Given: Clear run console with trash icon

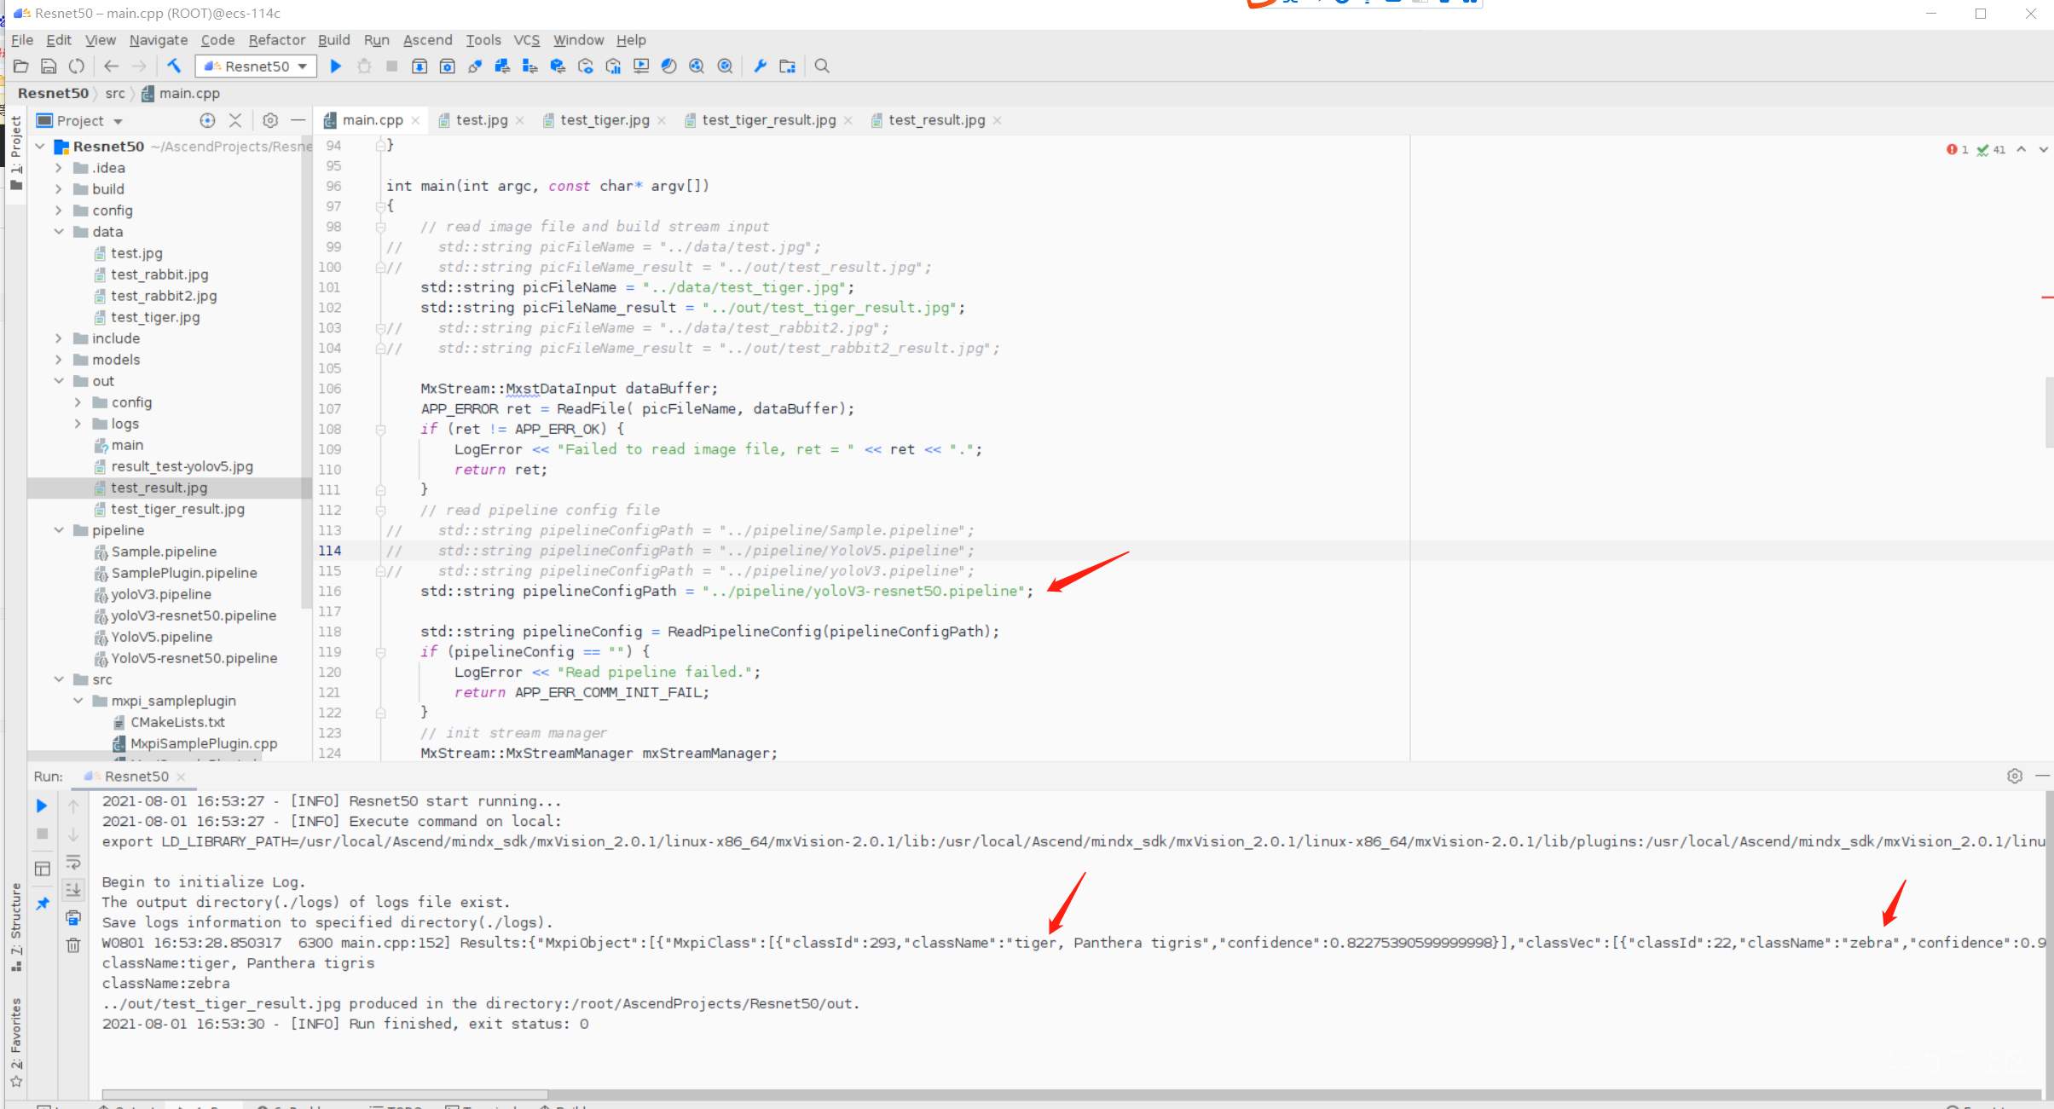Looking at the screenshot, I should (73, 944).
